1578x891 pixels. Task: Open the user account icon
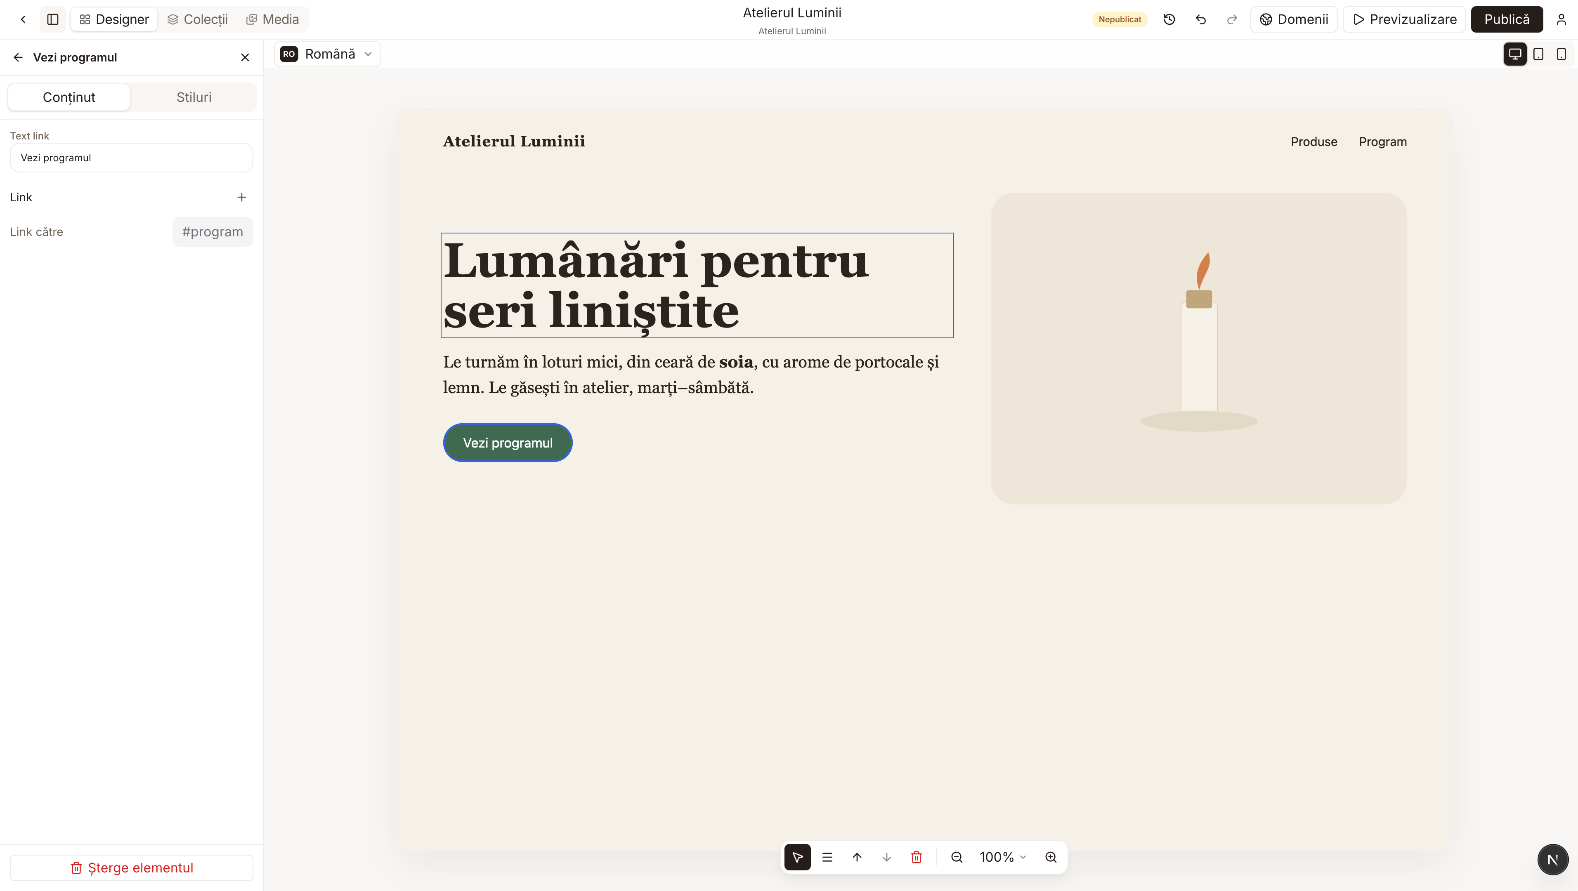tap(1561, 19)
